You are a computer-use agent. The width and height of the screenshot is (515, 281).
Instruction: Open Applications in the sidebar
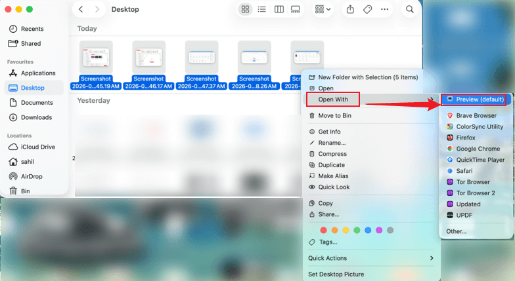38,73
